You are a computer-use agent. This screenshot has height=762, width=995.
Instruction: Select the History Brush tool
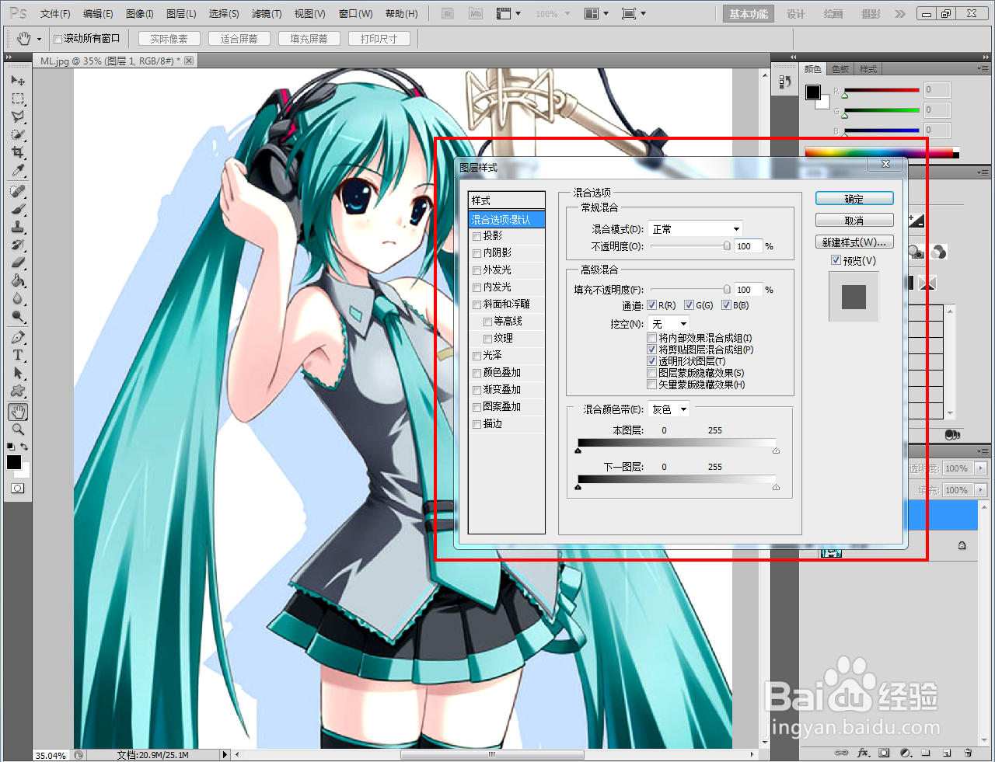click(17, 245)
